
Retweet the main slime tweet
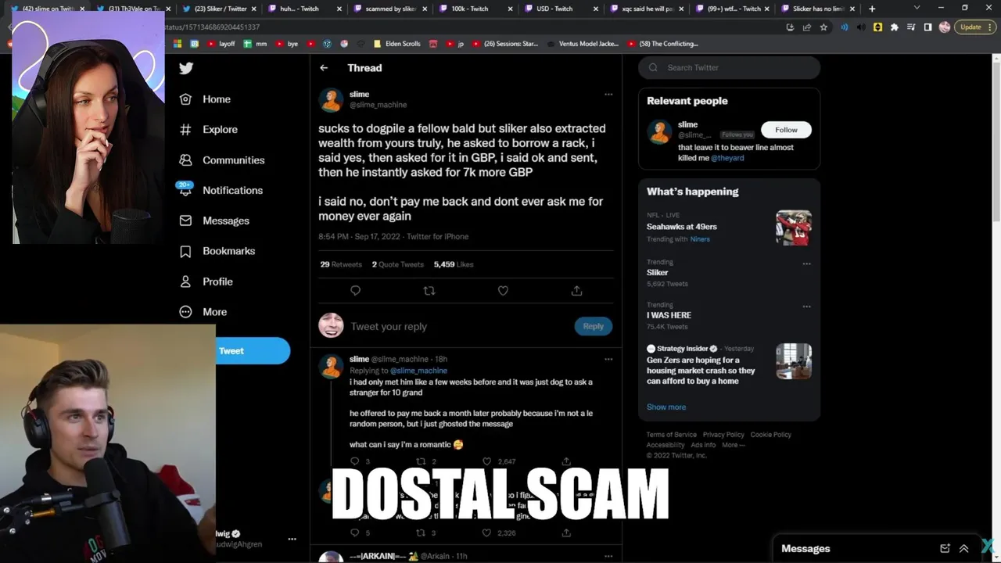click(429, 291)
